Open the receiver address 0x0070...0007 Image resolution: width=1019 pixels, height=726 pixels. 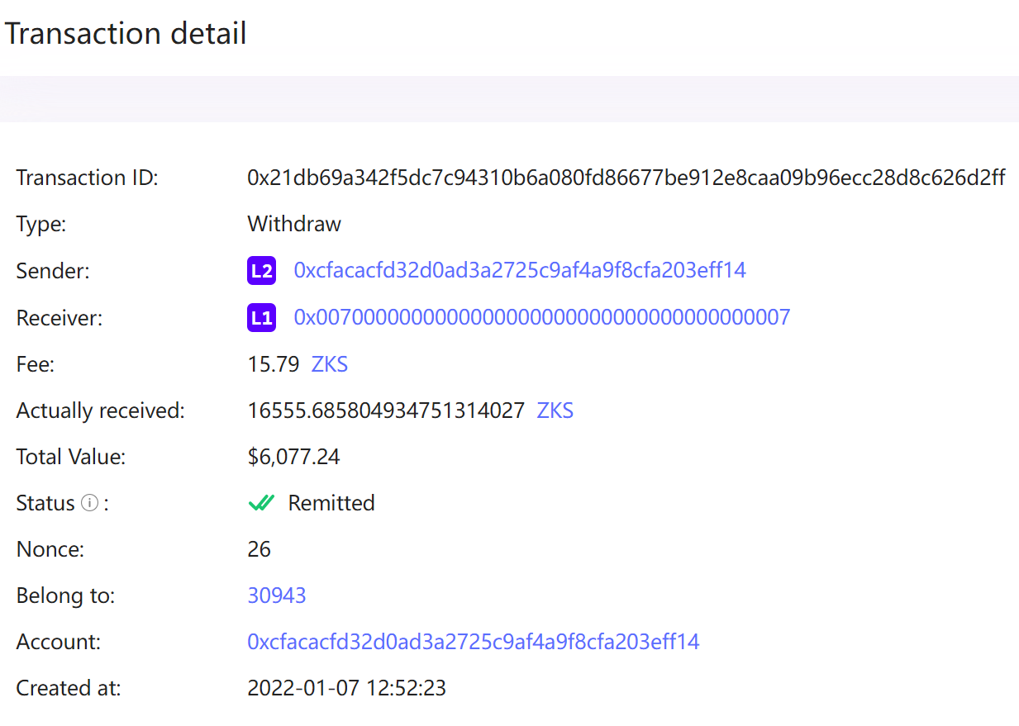coord(542,316)
